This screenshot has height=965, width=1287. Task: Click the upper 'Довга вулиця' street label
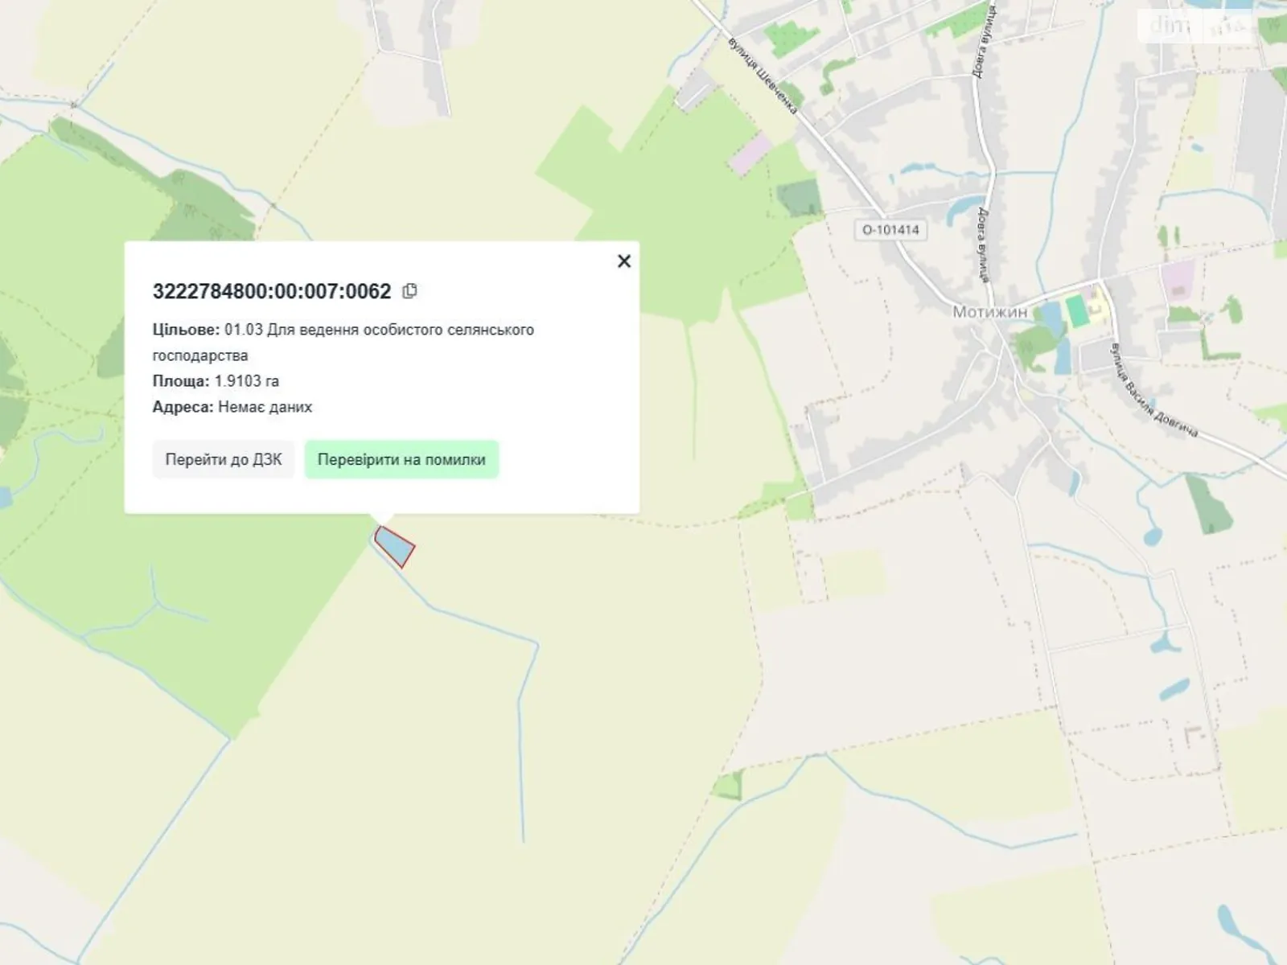pos(985,40)
